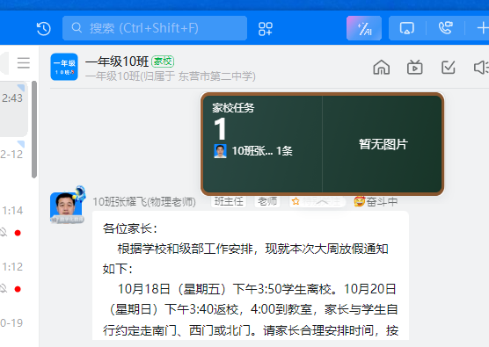
Task: Toggle the conversation list hamburger menu
Action: coord(24,63)
